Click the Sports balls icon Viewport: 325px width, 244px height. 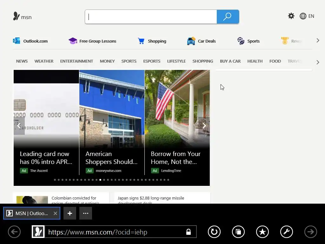click(241, 41)
